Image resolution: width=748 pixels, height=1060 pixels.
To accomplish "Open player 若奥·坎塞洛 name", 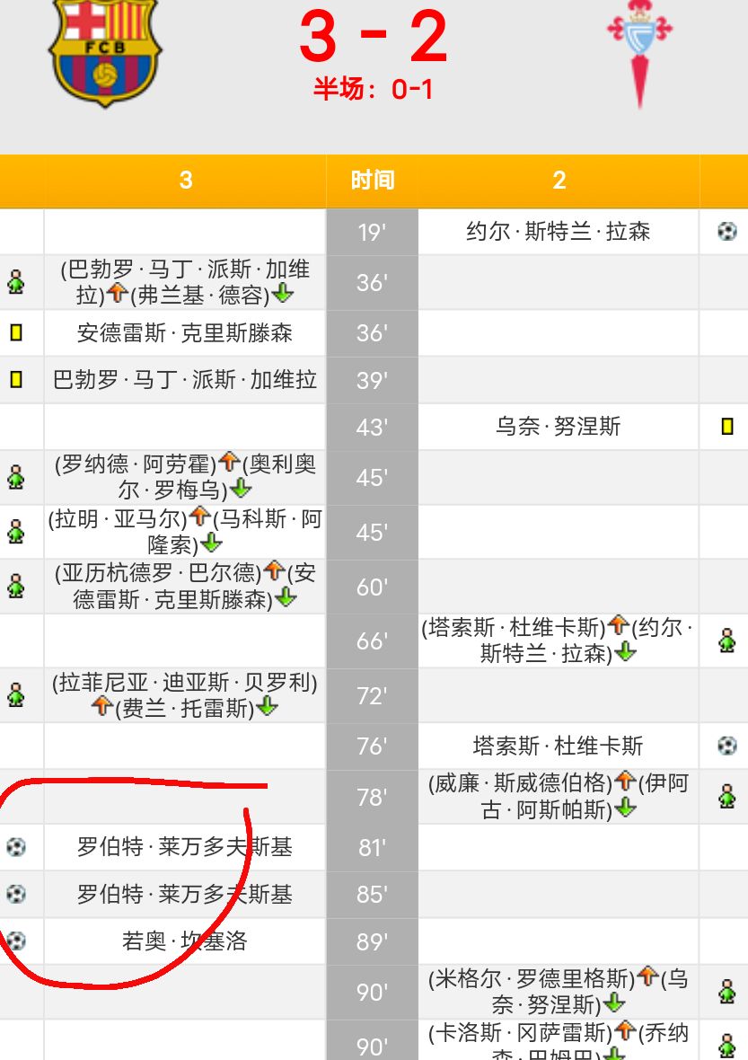I will tap(184, 941).
